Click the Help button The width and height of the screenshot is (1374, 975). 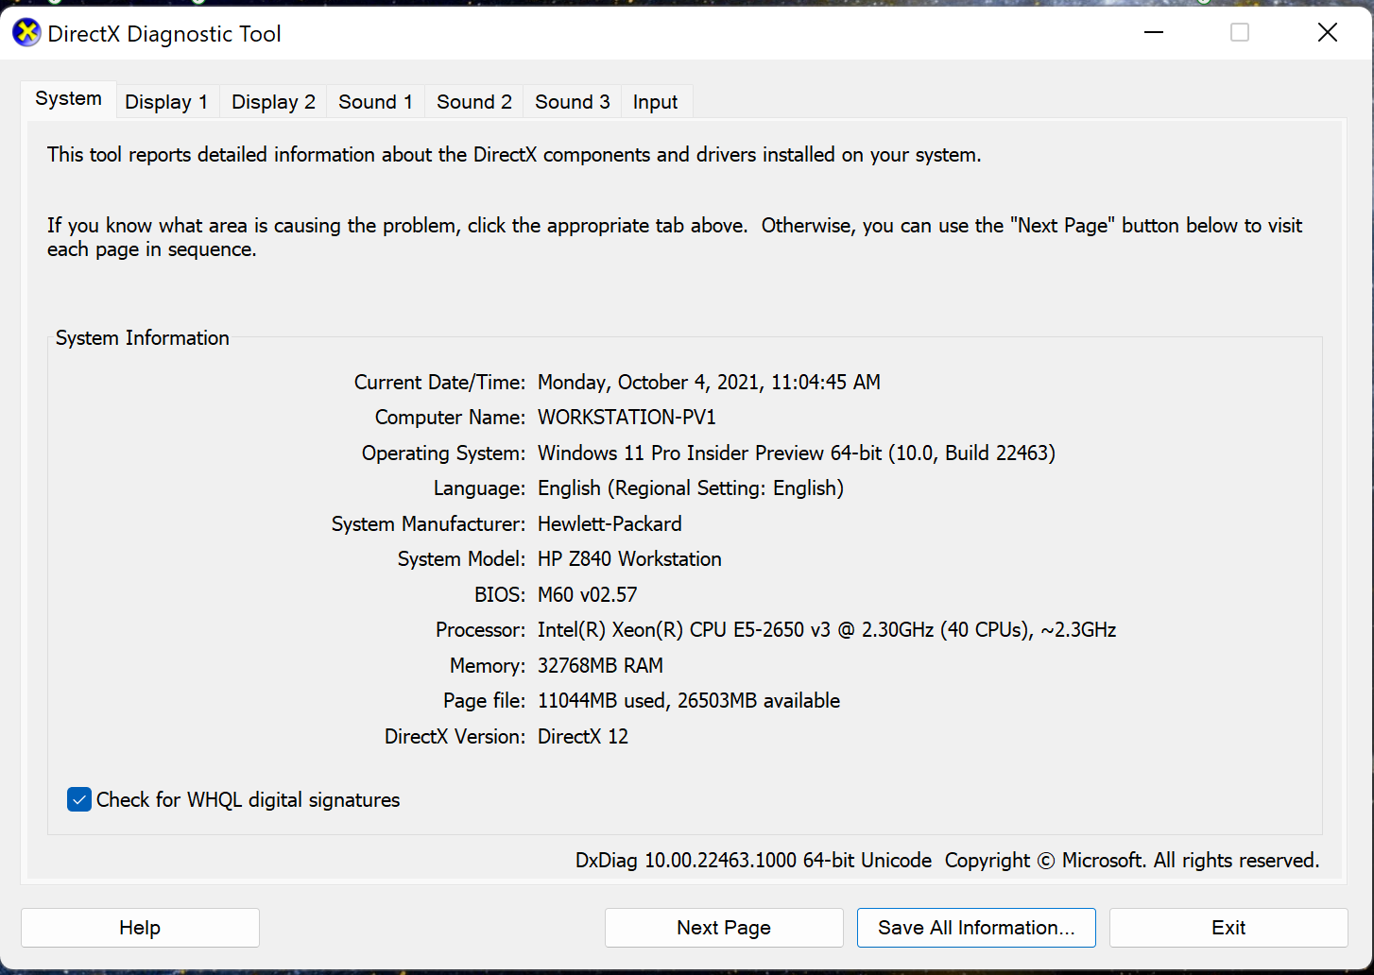[x=140, y=928]
